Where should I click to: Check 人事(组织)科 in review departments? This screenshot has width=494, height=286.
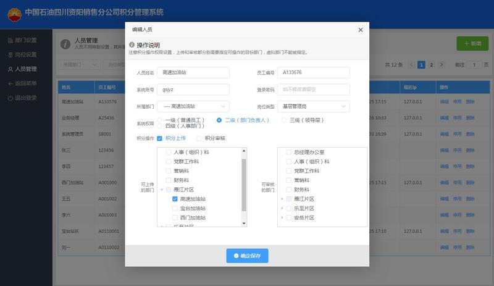tap(288, 162)
